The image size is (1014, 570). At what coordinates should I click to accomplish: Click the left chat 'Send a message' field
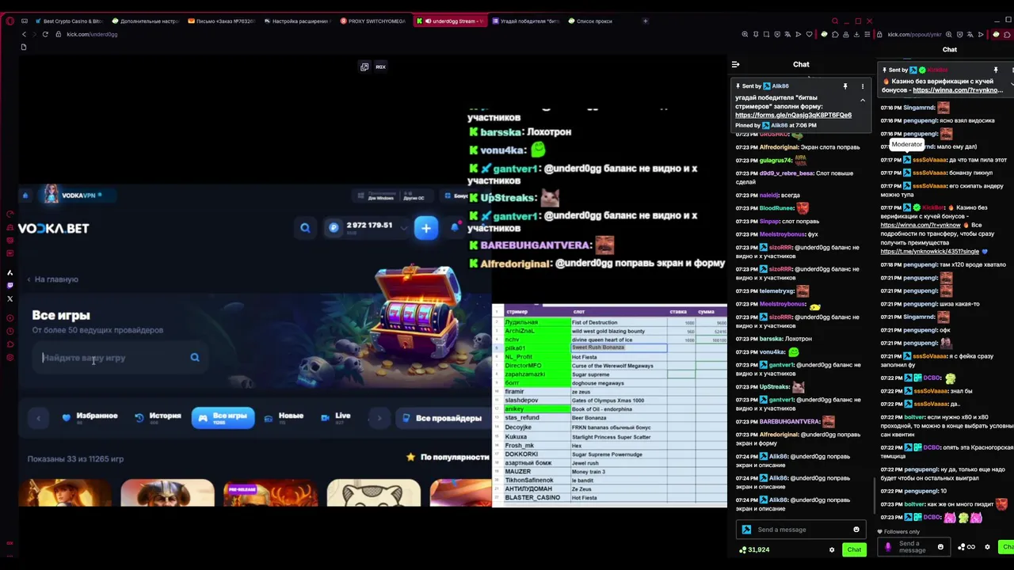[x=800, y=530]
